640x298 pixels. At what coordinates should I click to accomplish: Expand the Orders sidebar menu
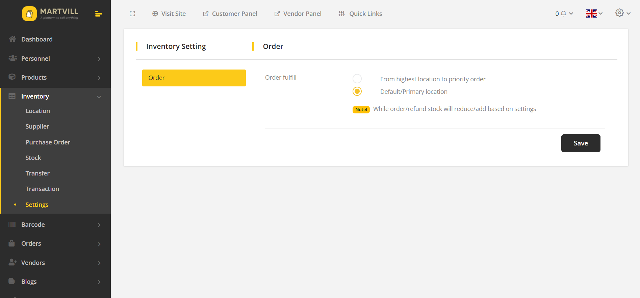click(99, 244)
